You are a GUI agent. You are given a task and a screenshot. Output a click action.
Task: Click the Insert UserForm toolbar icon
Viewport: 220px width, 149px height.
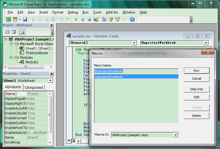pos(15,19)
